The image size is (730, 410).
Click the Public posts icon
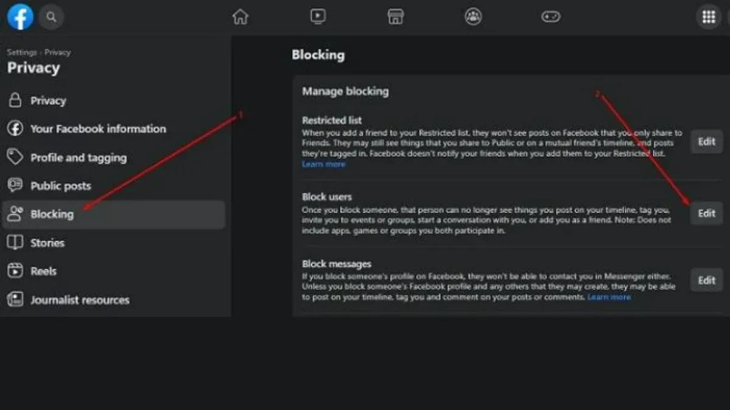tap(15, 186)
